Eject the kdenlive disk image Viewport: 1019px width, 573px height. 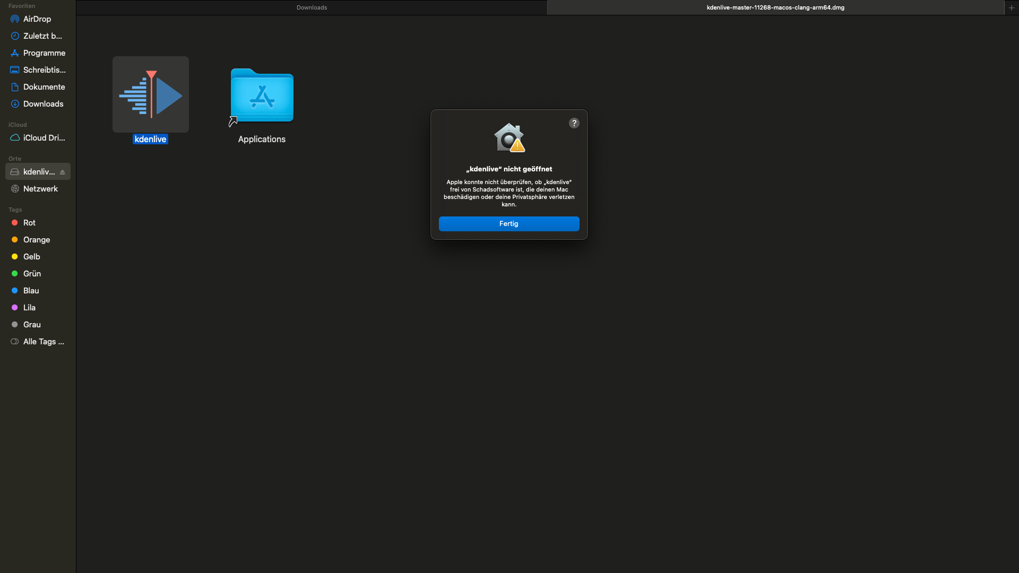coord(63,172)
